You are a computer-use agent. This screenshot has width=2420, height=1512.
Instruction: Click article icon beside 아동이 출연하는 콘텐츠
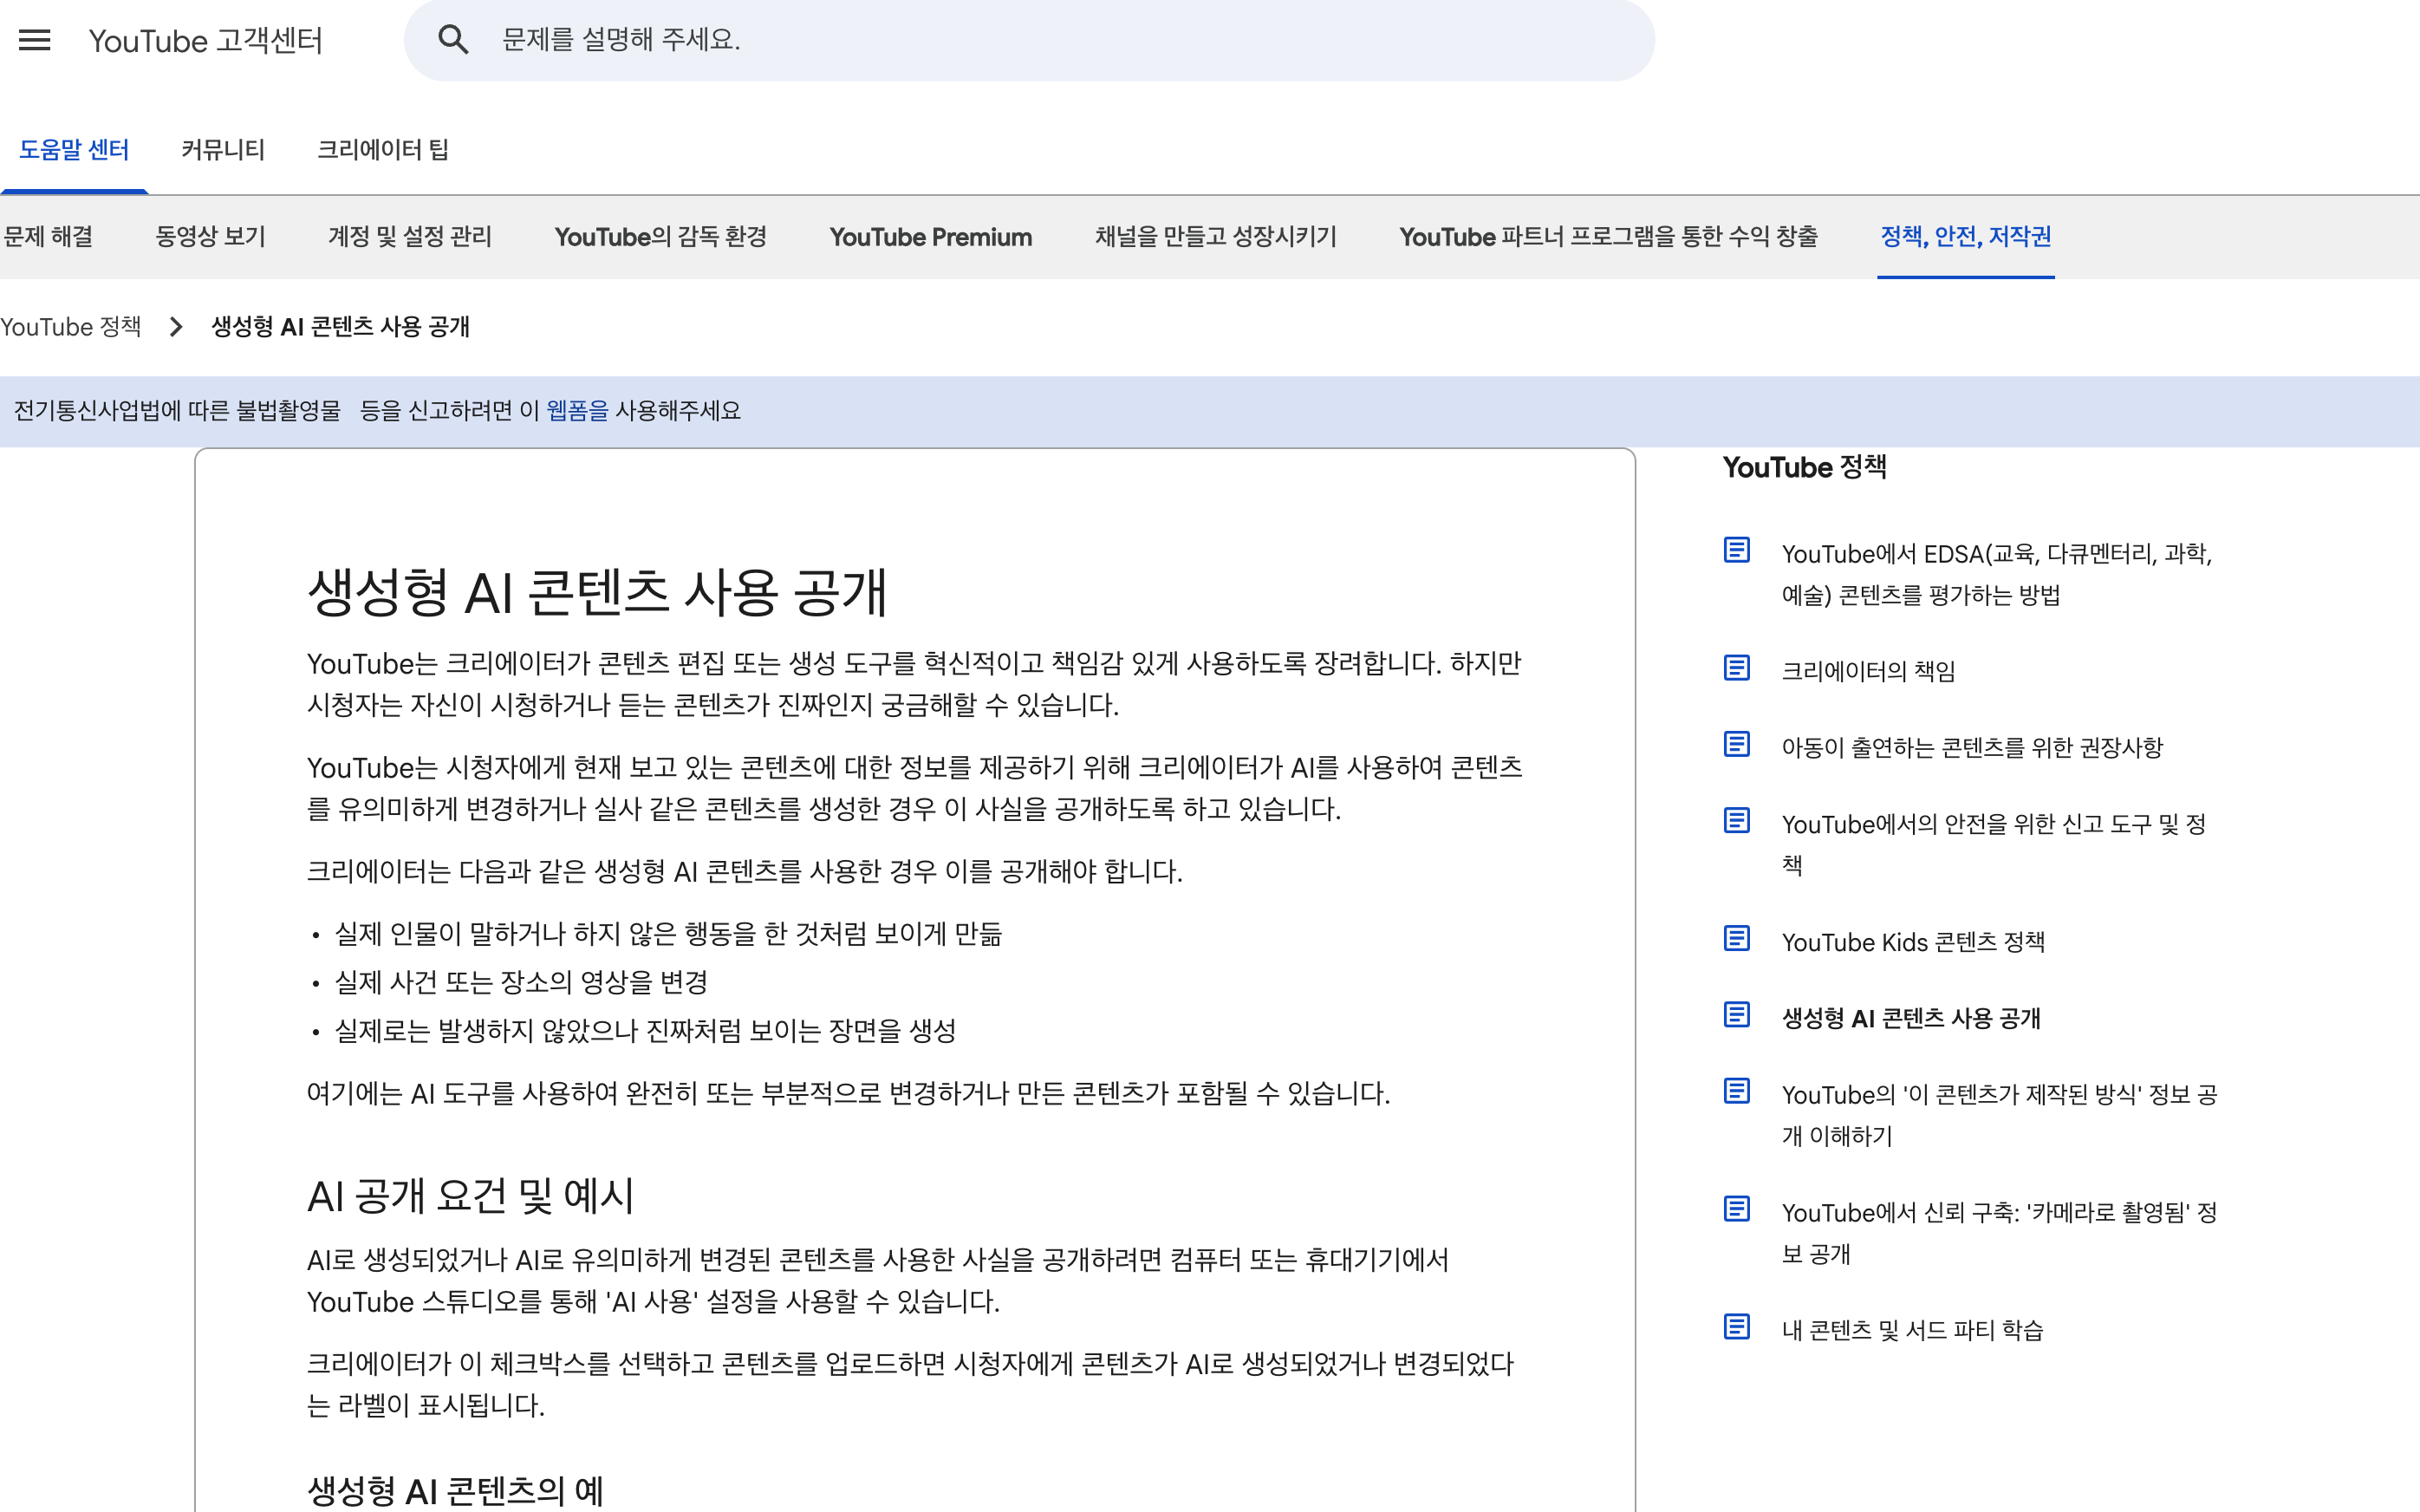[1736, 744]
